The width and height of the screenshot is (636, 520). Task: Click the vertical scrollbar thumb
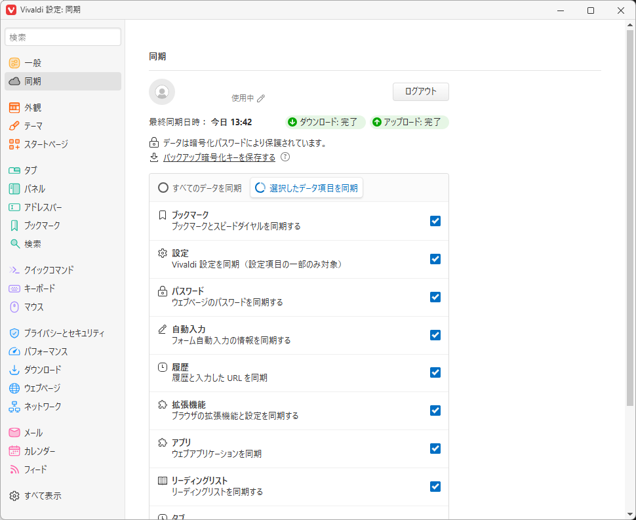(629, 218)
